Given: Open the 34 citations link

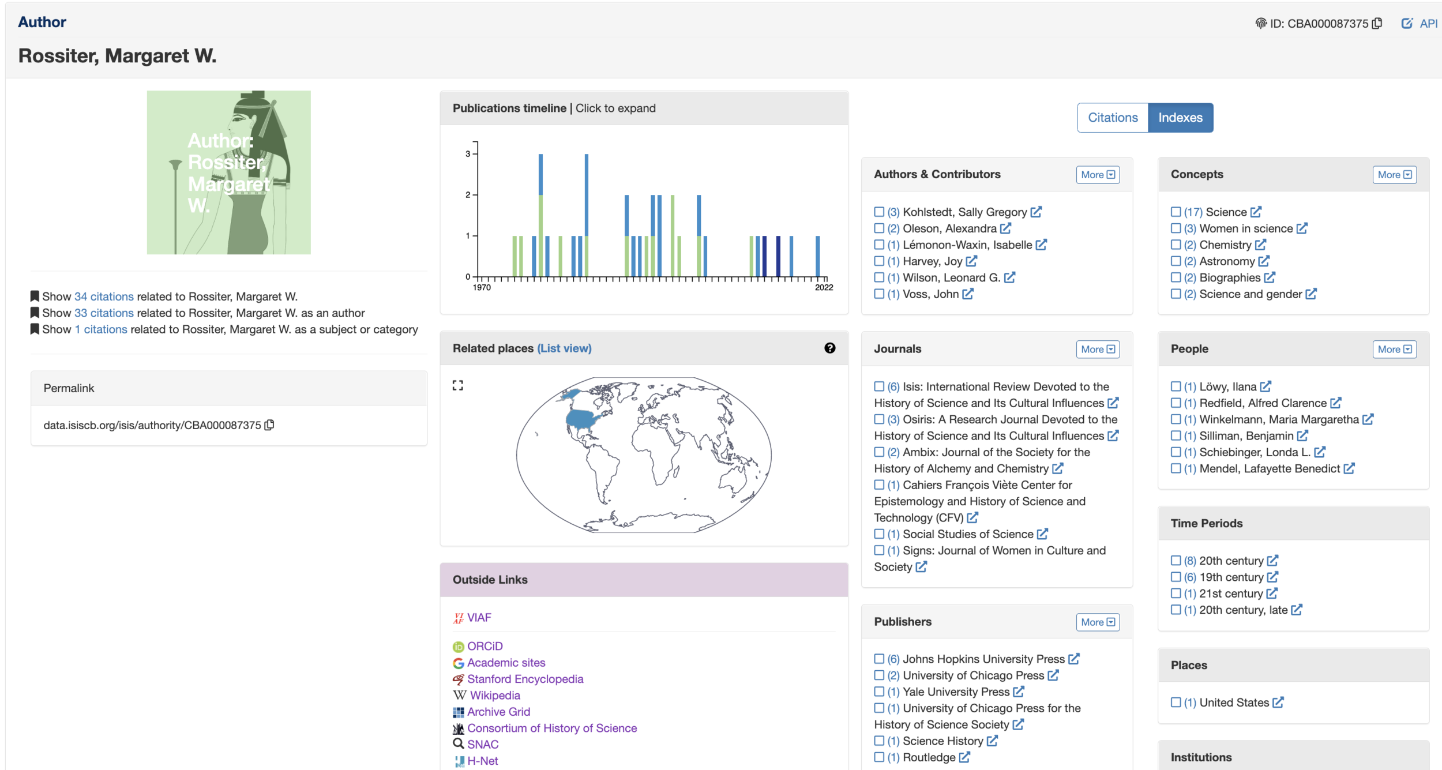Looking at the screenshot, I should click(x=104, y=296).
